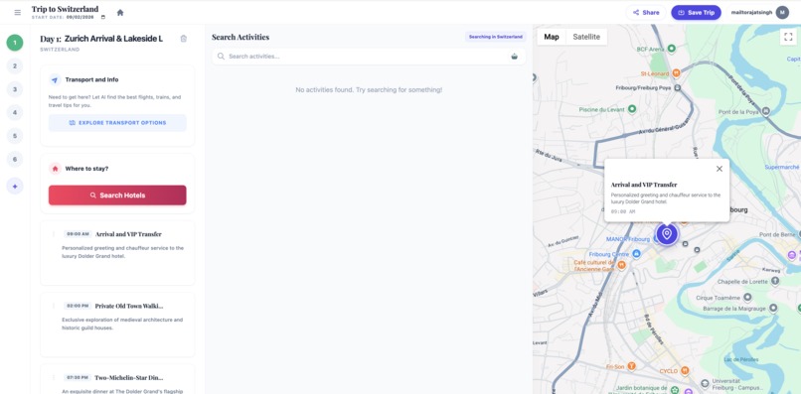Viewport: 801px width, 394px height.
Task: Click the Fribourg/Freiburg Poya station marker
Action: tap(678, 87)
